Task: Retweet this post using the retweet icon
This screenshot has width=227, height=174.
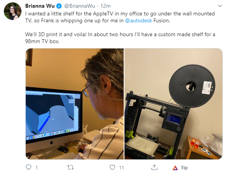Action: (x=71, y=167)
